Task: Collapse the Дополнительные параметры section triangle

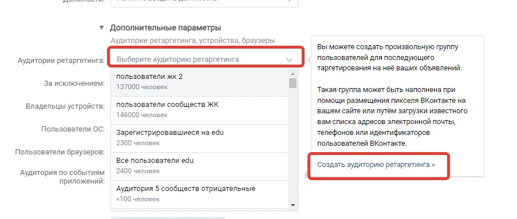Action: pyautogui.click(x=101, y=27)
